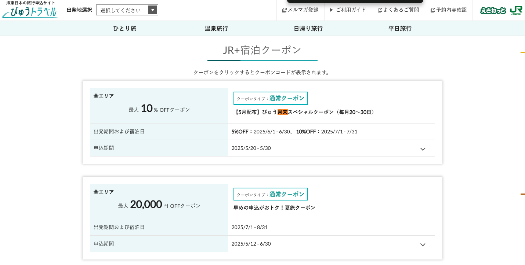Open the 温泉旅行 menu
The width and height of the screenshot is (525, 265).
217,29
